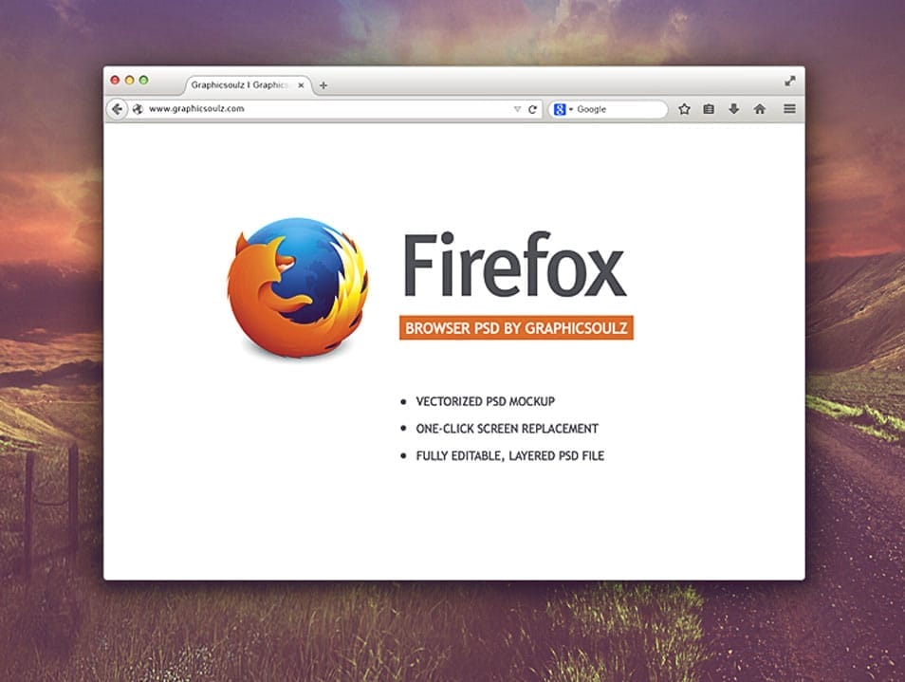905x682 pixels.
Task: Click the orange BROWSER PSD BY GRAPHICSOULZ banner
Action: (518, 327)
